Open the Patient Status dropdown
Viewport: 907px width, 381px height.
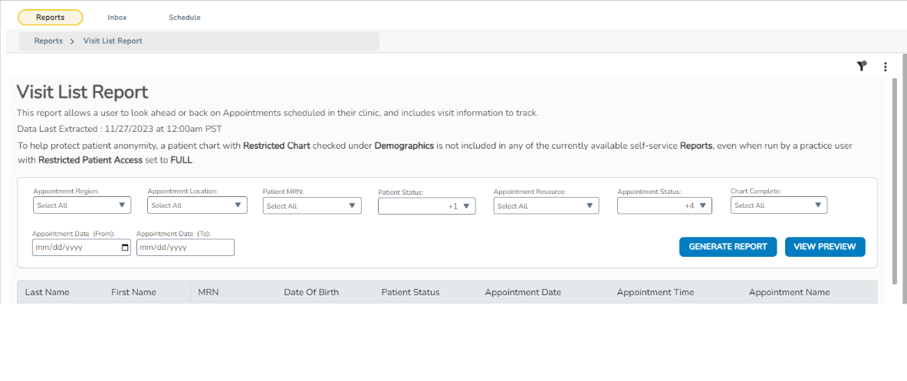point(426,206)
